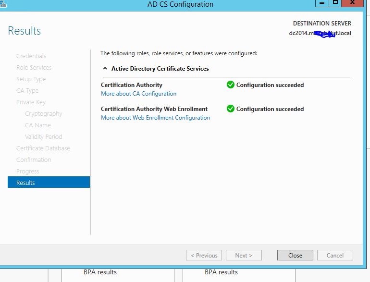Click the Next button
370x282 pixels.
244,255
